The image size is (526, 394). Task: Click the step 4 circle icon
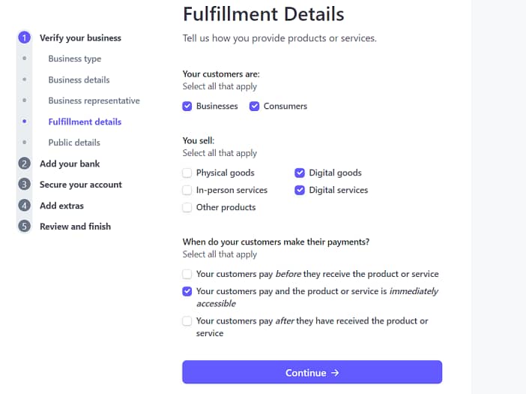24,205
